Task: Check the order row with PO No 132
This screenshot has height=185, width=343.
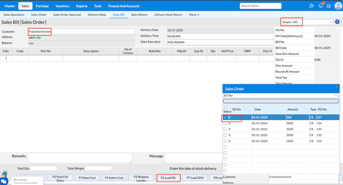Action: pos(225,141)
